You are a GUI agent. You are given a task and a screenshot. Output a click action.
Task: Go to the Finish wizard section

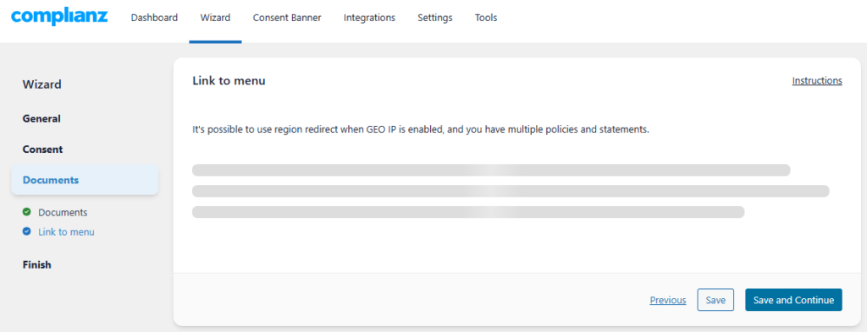tap(37, 264)
